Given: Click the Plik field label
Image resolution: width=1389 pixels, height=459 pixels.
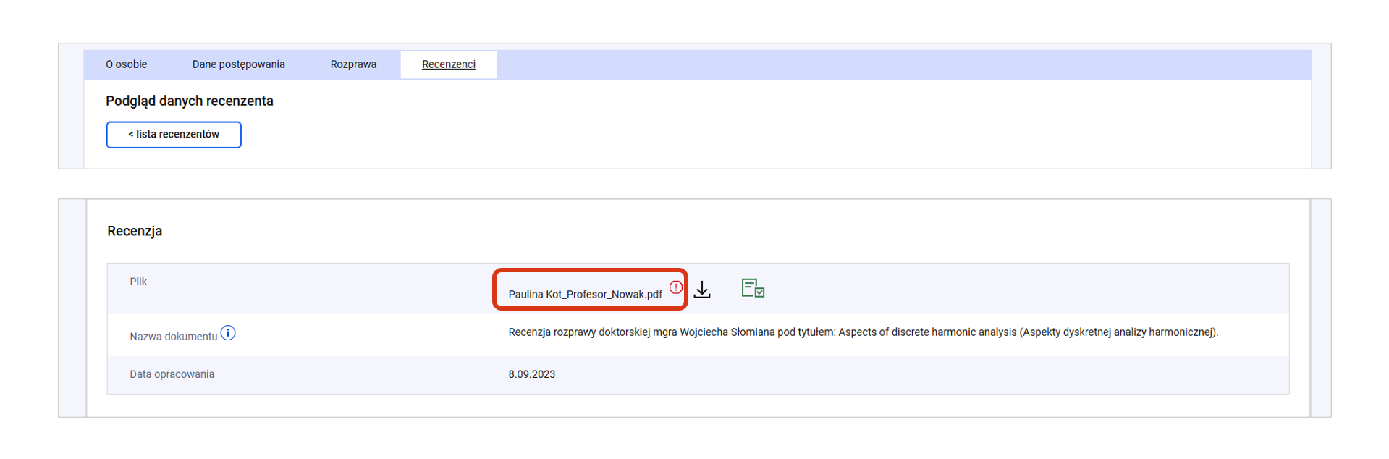Looking at the screenshot, I should tap(138, 282).
